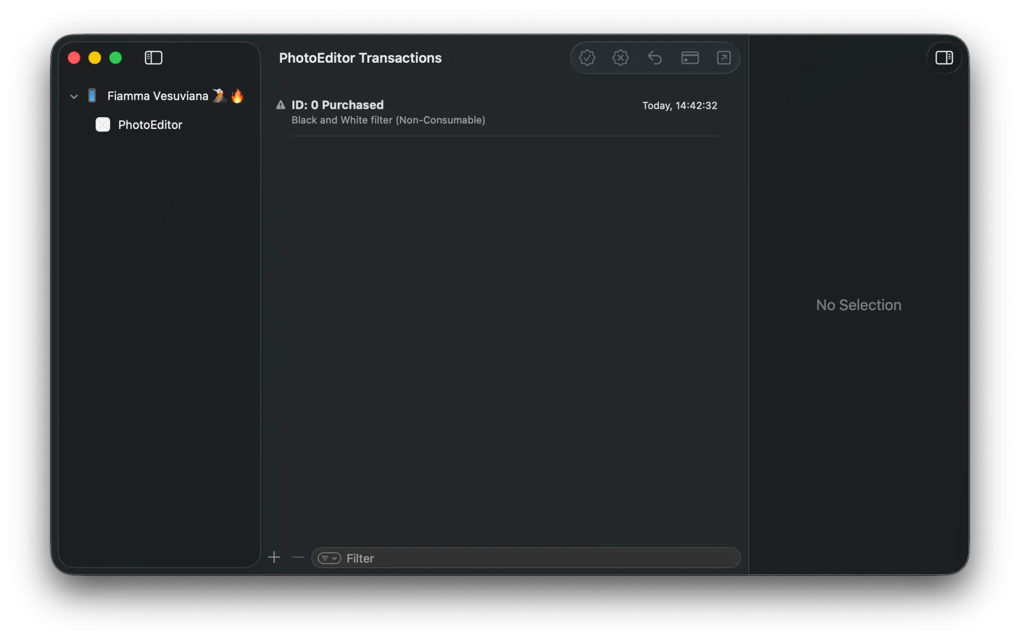The image size is (1020, 642).
Task: Click the blue device icon beside Fiamma Vesuviana
Action: (92, 96)
